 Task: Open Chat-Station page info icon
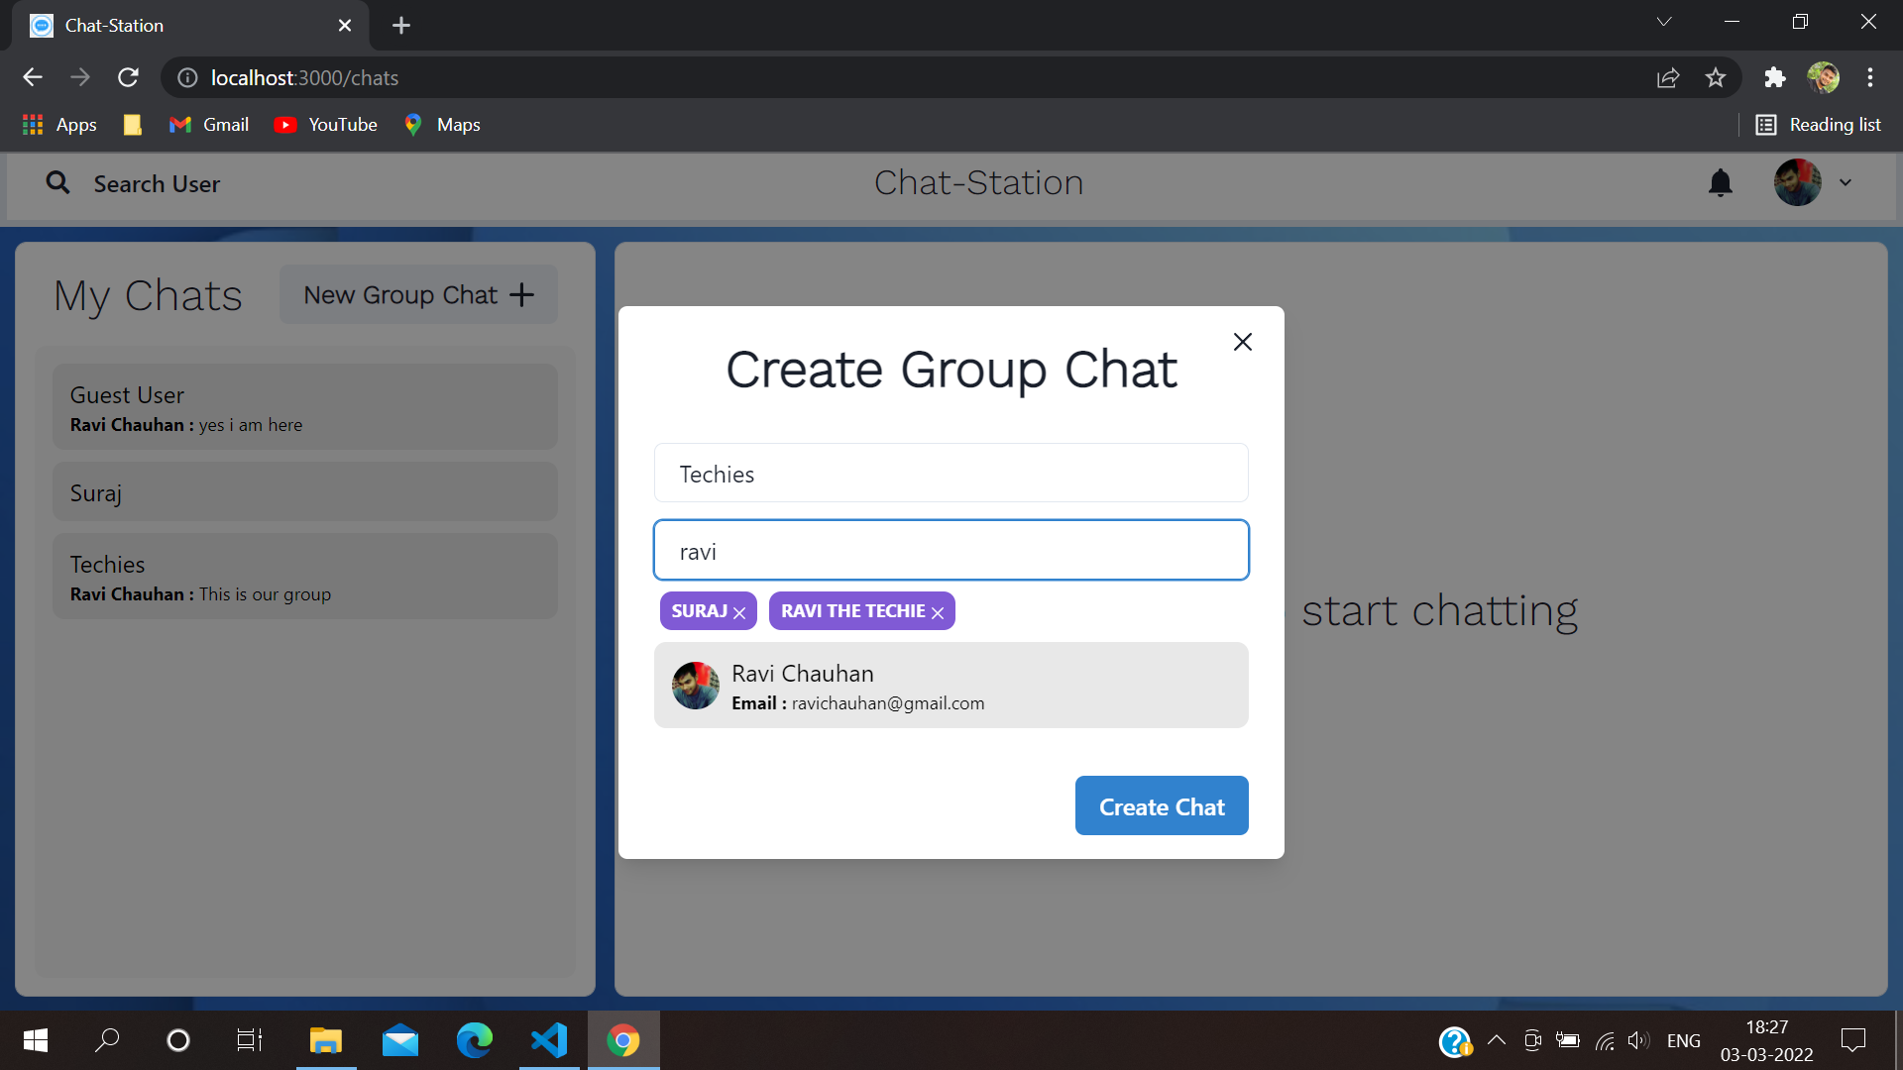tap(186, 77)
